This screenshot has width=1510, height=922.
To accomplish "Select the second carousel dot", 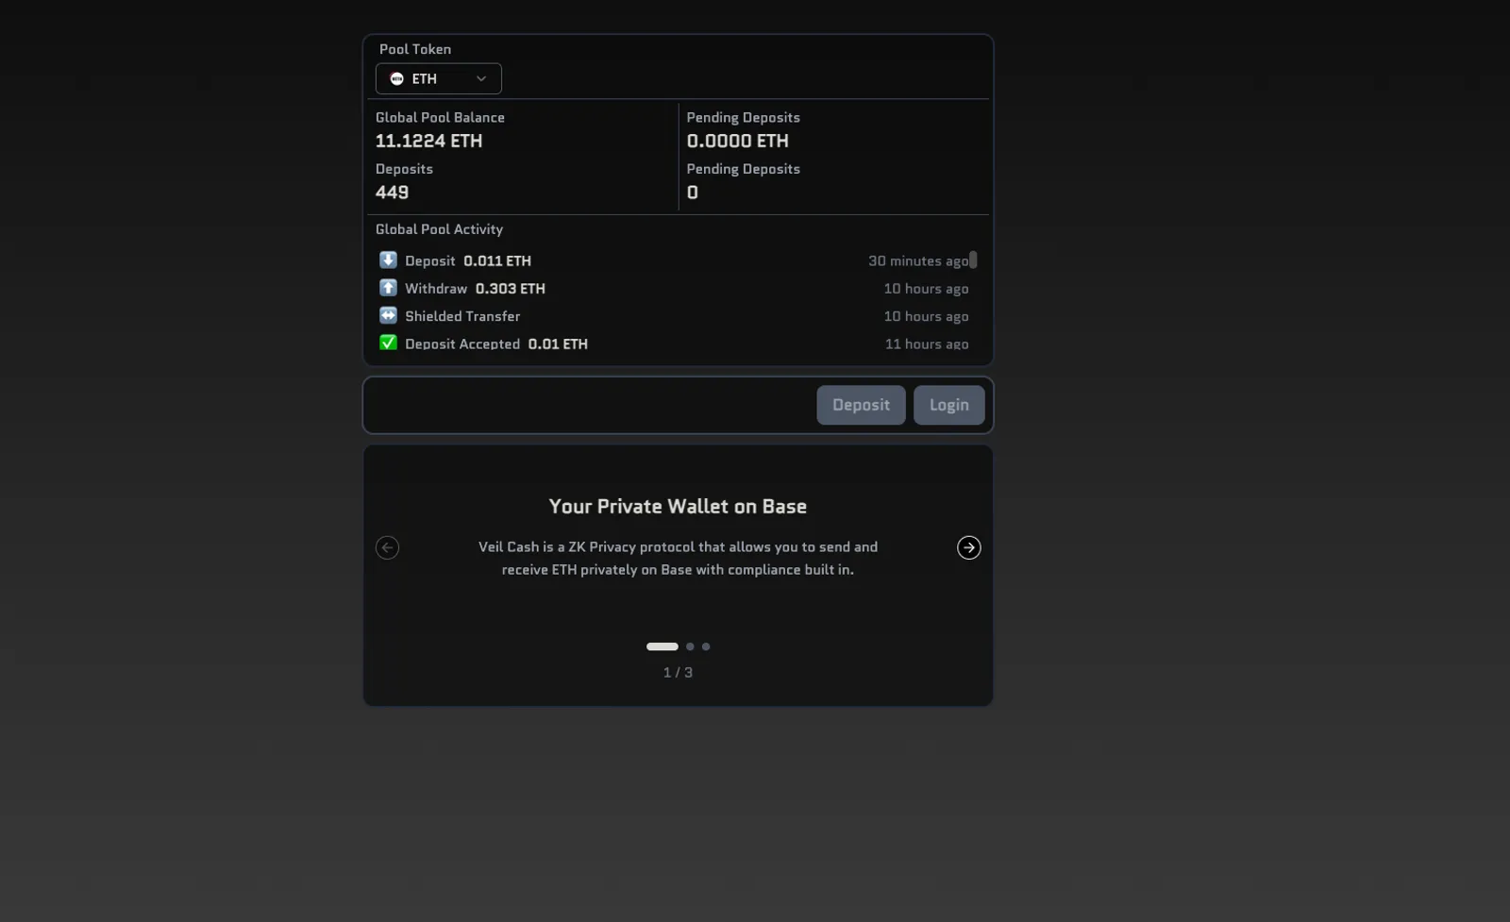I will pyautogui.click(x=690, y=646).
